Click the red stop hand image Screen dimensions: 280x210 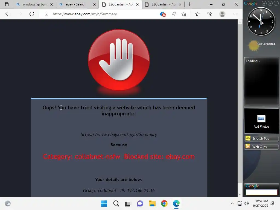[x=119, y=60]
